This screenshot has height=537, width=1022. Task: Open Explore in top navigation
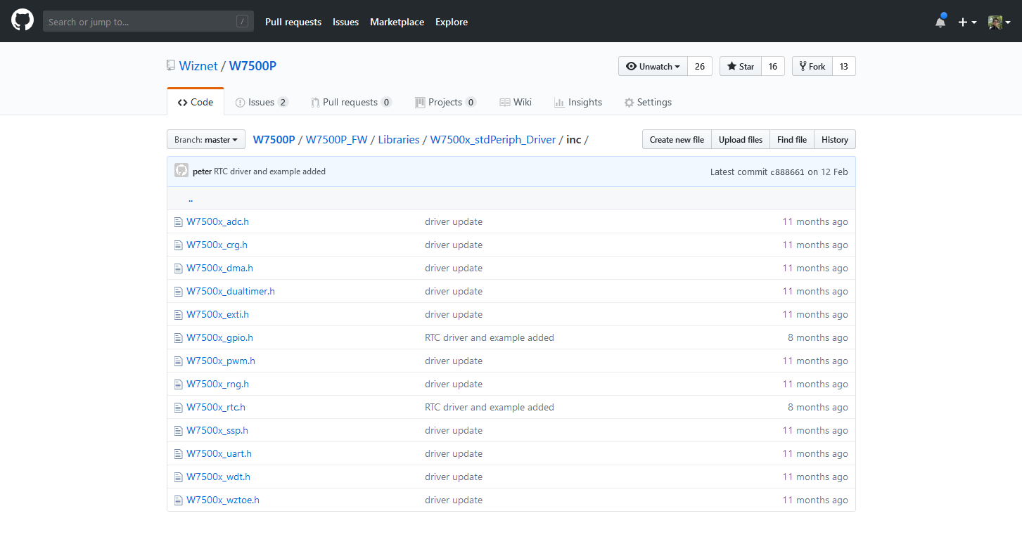[452, 22]
